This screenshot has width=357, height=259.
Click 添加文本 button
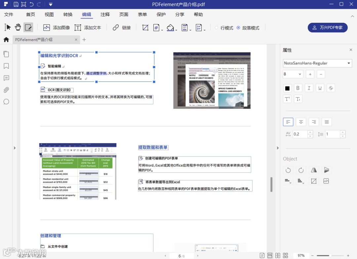(88, 28)
